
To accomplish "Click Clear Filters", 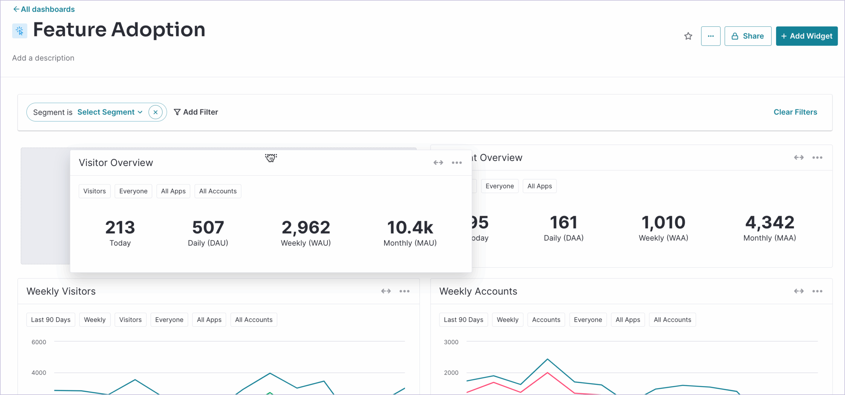I will pyautogui.click(x=795, y=112).
